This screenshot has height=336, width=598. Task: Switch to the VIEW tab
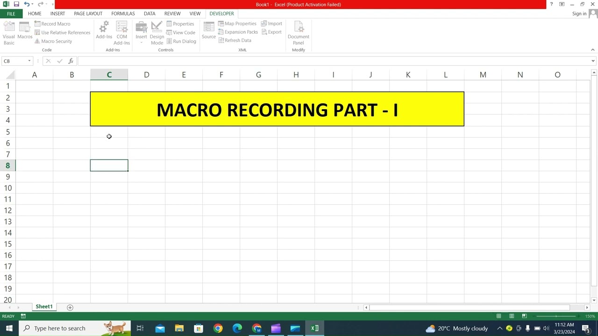pyautogui.click(x=195, y=14)
